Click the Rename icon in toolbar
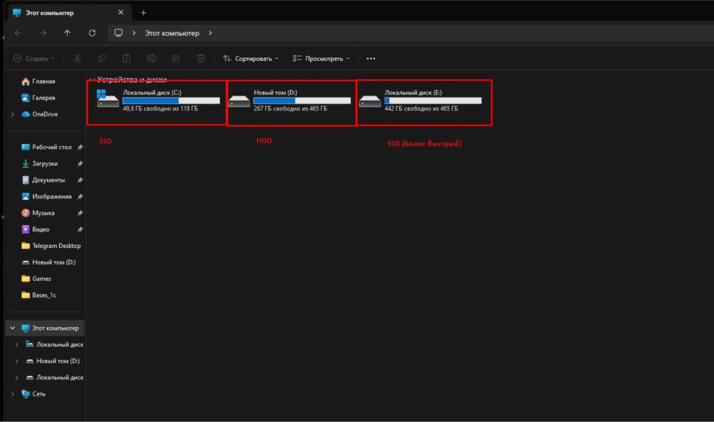714x422 pixels. (151, 58)
